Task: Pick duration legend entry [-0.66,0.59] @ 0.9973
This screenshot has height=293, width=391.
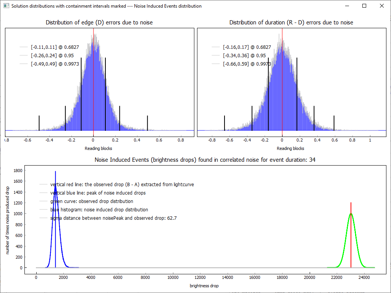Action: [x=247, y=64]
